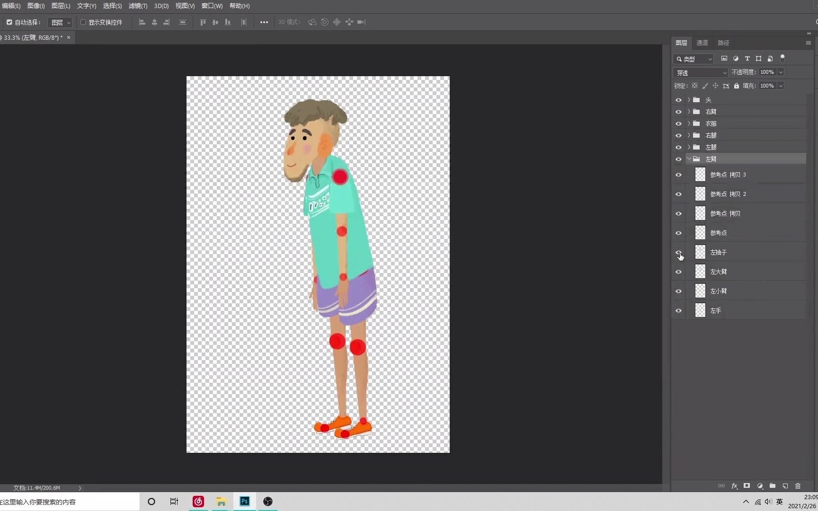The width and height of the screenshot is (818, 511).
Task: Hide the 左大臂 layer
Action: (678, 272)
